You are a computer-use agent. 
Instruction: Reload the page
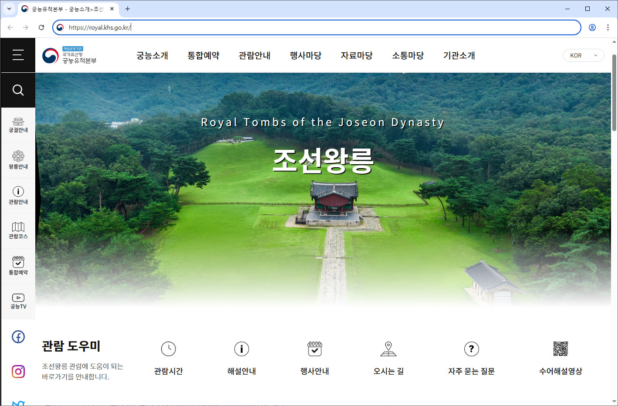(x=41, y=27)
